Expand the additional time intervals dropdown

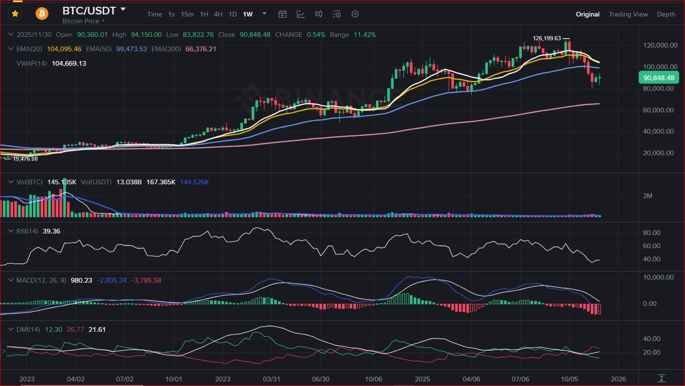265,14
